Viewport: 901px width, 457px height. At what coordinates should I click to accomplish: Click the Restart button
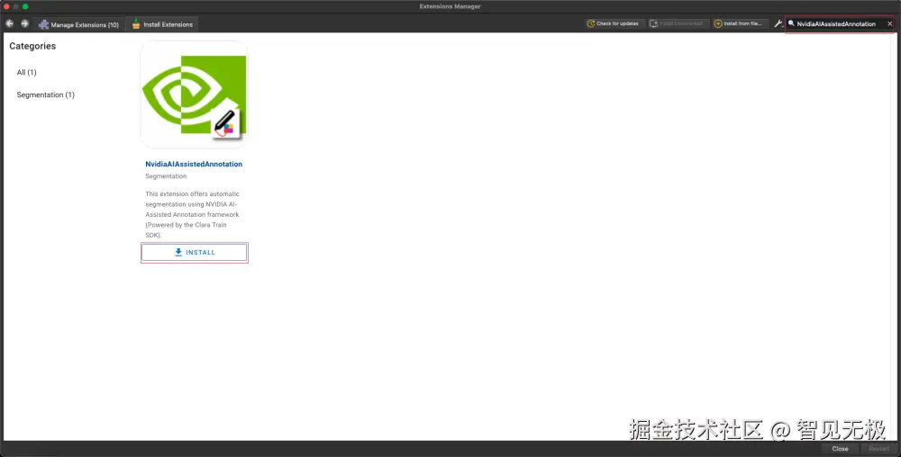coord(878,448)
